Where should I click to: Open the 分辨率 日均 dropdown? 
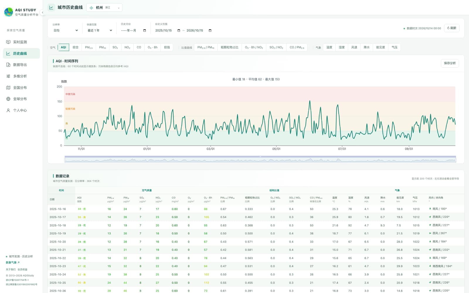[x=66, y=30]
